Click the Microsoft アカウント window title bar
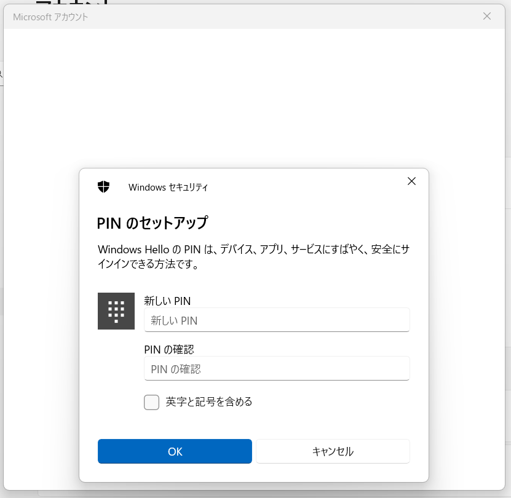The height and width of the screenshot is (498, 511). (x=277, y=17)
